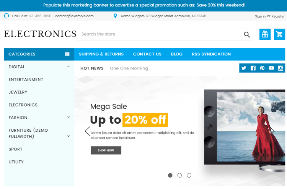Click the search magnifier icon
The width and height of the screenshot is (287, 189).
(x=247, y=34)
